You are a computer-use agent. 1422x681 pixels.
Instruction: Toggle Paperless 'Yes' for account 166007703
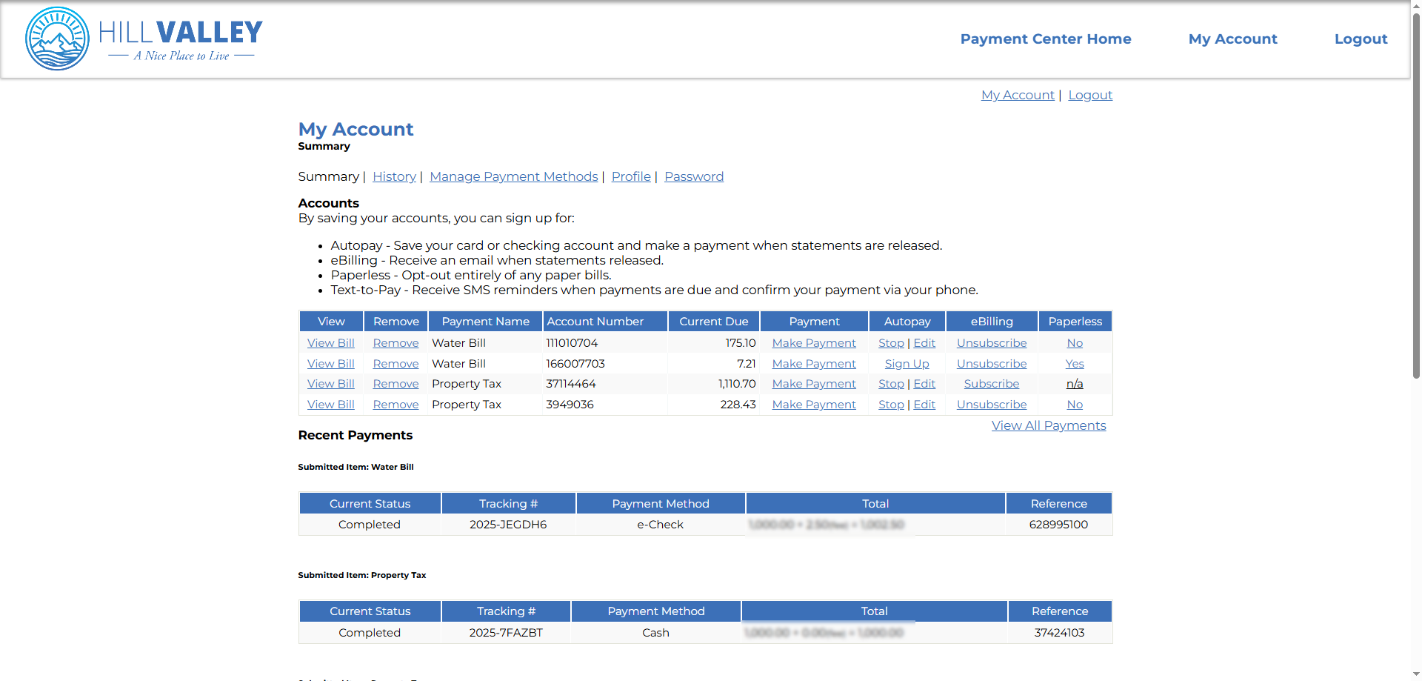pos(1075,364)
